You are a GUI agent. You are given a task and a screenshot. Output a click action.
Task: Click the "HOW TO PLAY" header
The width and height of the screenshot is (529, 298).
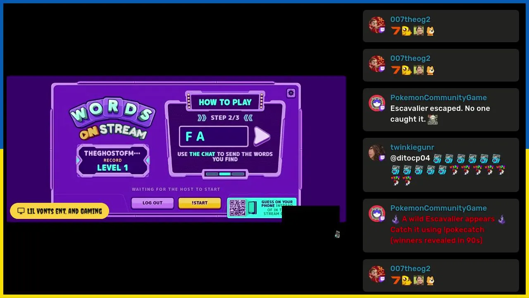pyautogui.click(x=225, y=102)
